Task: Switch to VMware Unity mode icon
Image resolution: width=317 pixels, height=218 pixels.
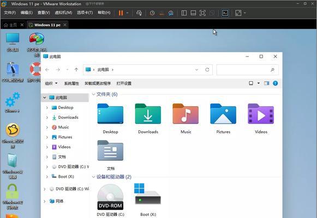Action: pyautogui.click(x=212, y=13)
